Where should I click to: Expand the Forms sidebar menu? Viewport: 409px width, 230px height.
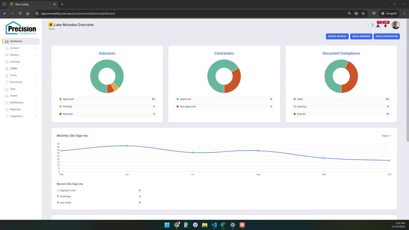[21, 75]
